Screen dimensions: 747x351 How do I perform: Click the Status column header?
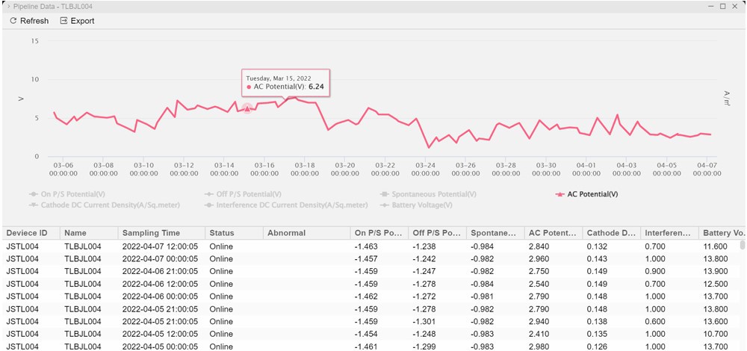[x=222, y=233]
